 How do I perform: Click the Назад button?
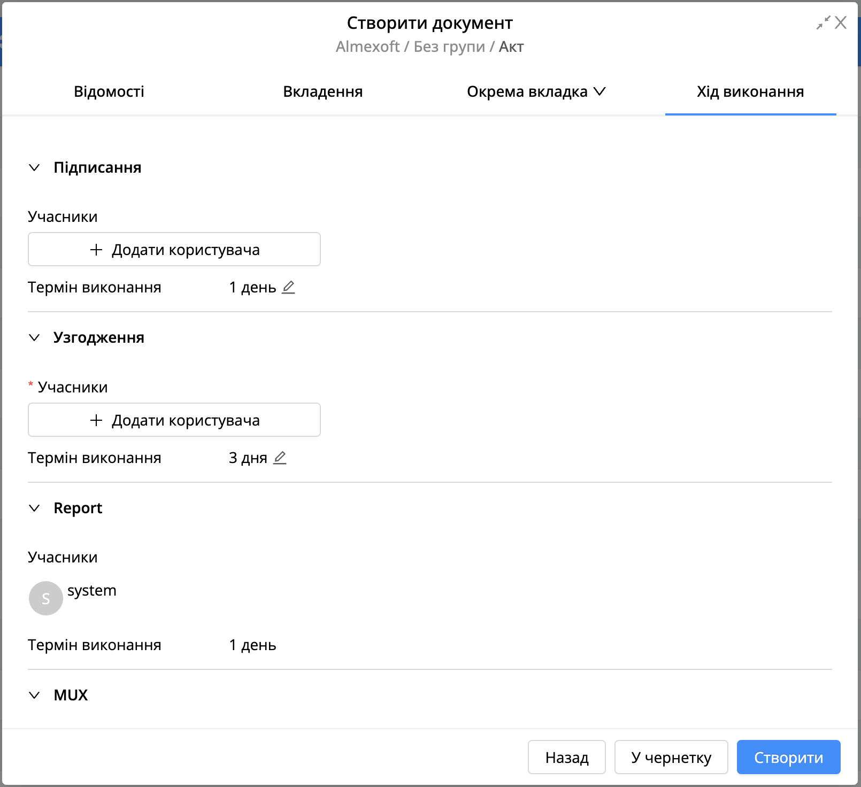click(x=567, y=757)
